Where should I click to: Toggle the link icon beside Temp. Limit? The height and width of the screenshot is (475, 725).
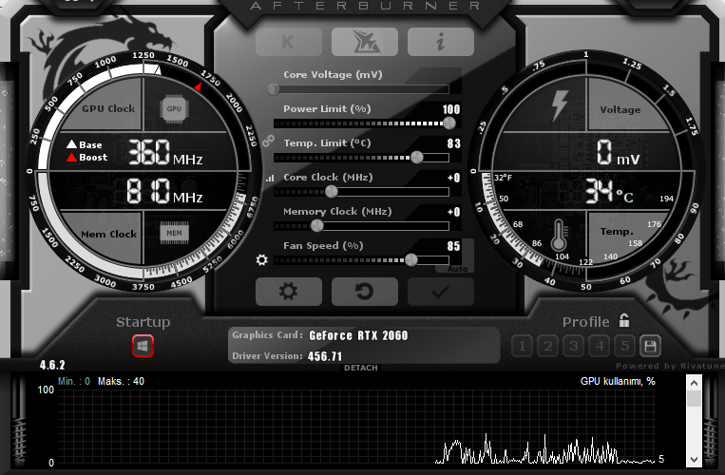pos(268,141)
